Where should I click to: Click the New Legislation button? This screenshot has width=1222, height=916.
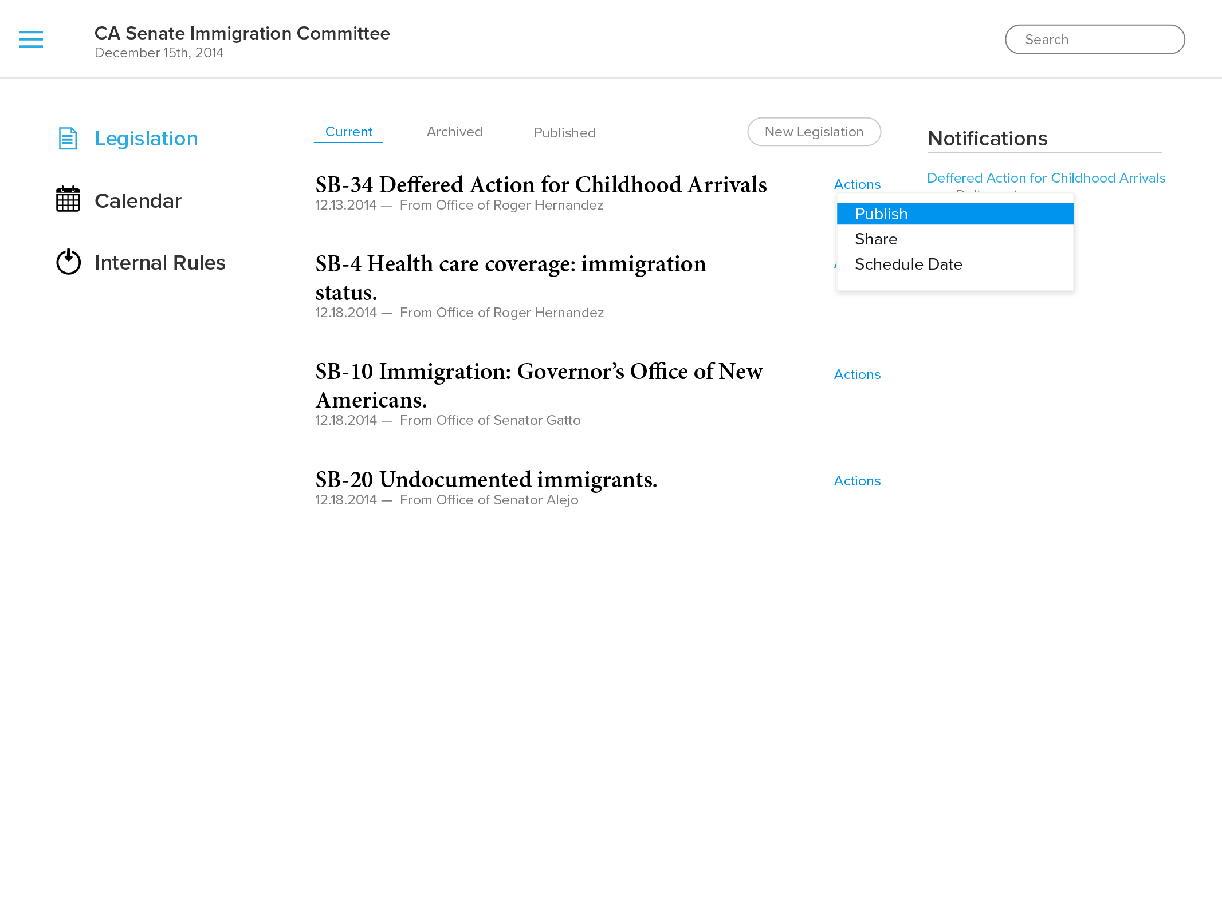click(814, 132)
